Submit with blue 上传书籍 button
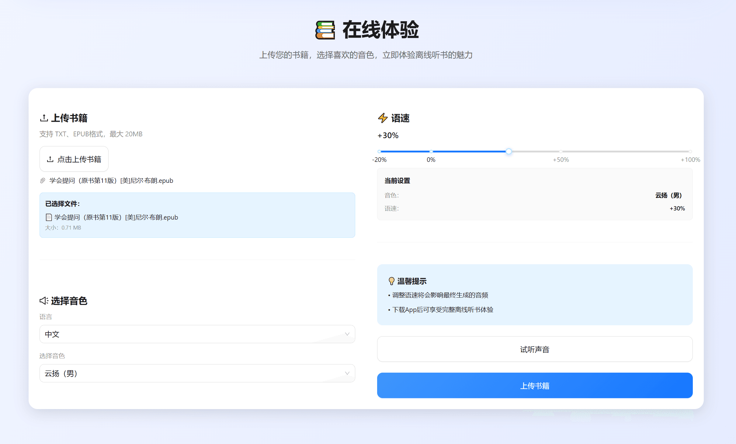The height and width of the screenshot is (444, 736). click(534, 385)
